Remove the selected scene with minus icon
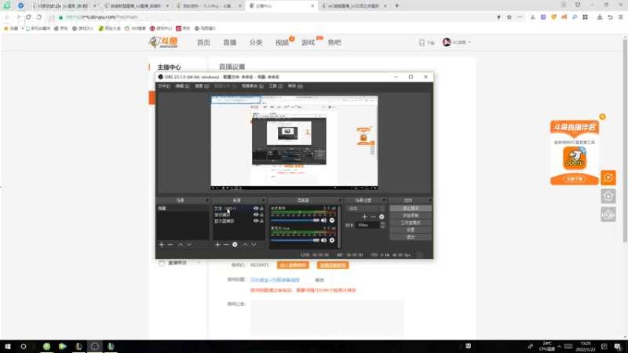628x353 pixels. pos(170,244)
